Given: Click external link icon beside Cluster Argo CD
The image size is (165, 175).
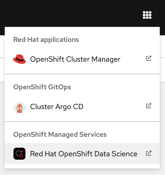Looking at the screenshot, I should click(x=148, y=106).
